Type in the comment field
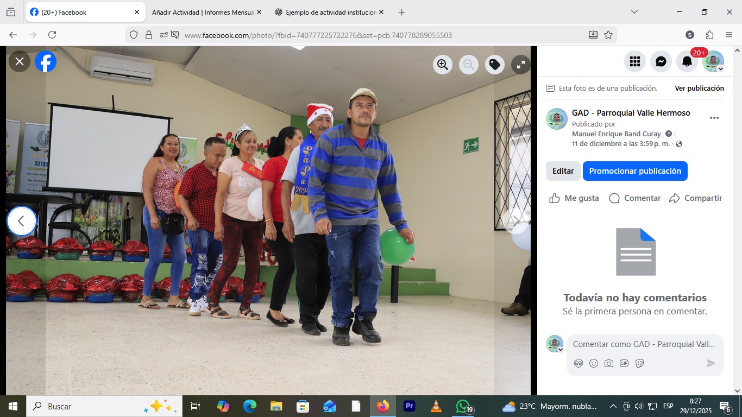 click(x=644, y=344)
